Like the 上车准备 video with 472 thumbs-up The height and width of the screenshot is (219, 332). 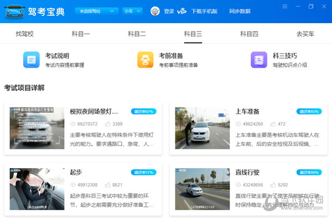(273, 124)
